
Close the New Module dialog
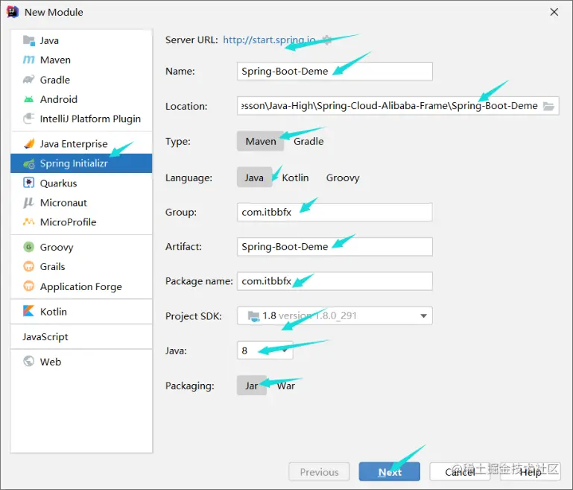(554, 12)
